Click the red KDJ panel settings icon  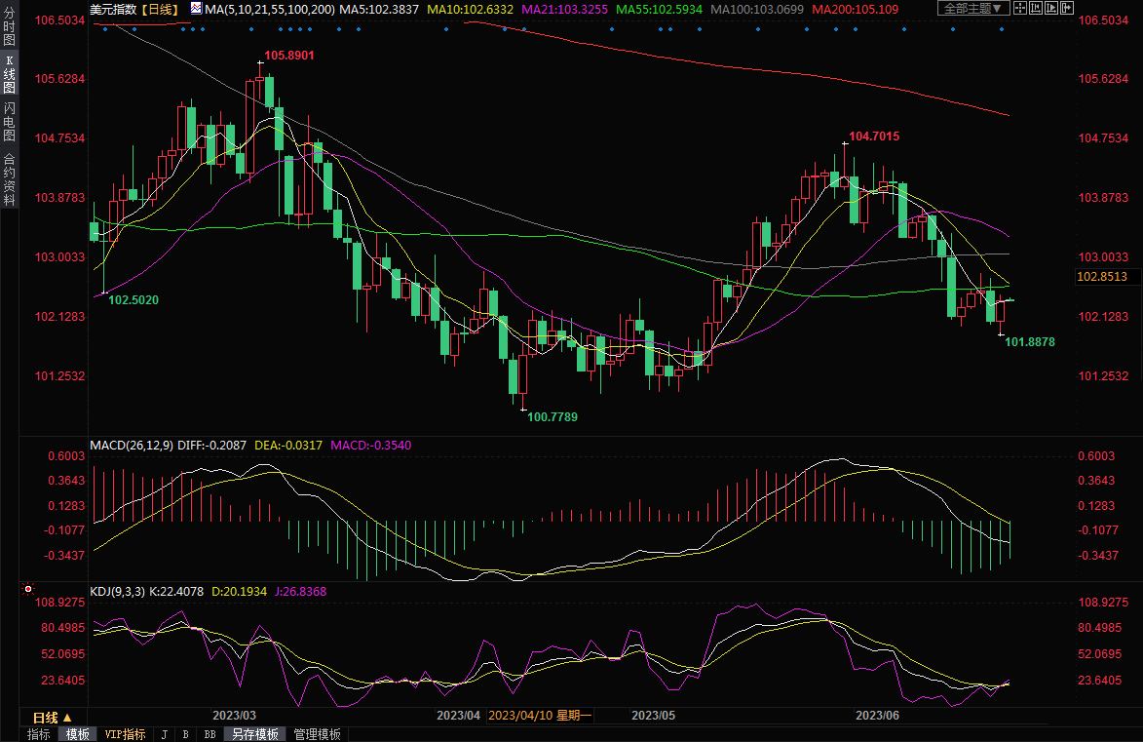click(x=27, y=590)
